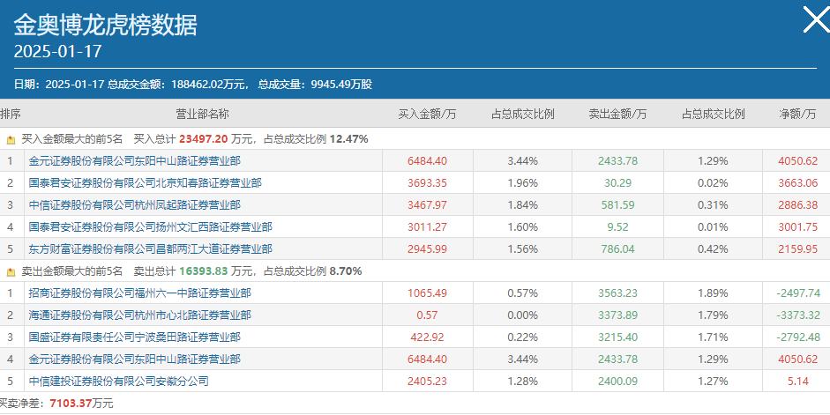
Task: Open 海通证券股份有限公司杭州市心北路证券营业部 link
Action: [x=139, y=315]
